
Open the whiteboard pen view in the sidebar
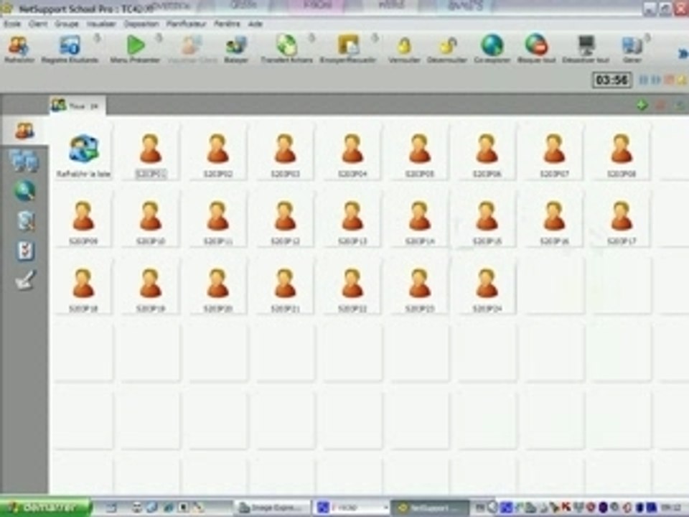(25, 280)
